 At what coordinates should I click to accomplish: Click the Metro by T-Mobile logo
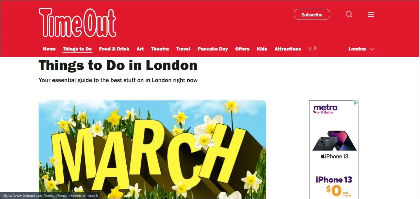click(x=325, y=109)
